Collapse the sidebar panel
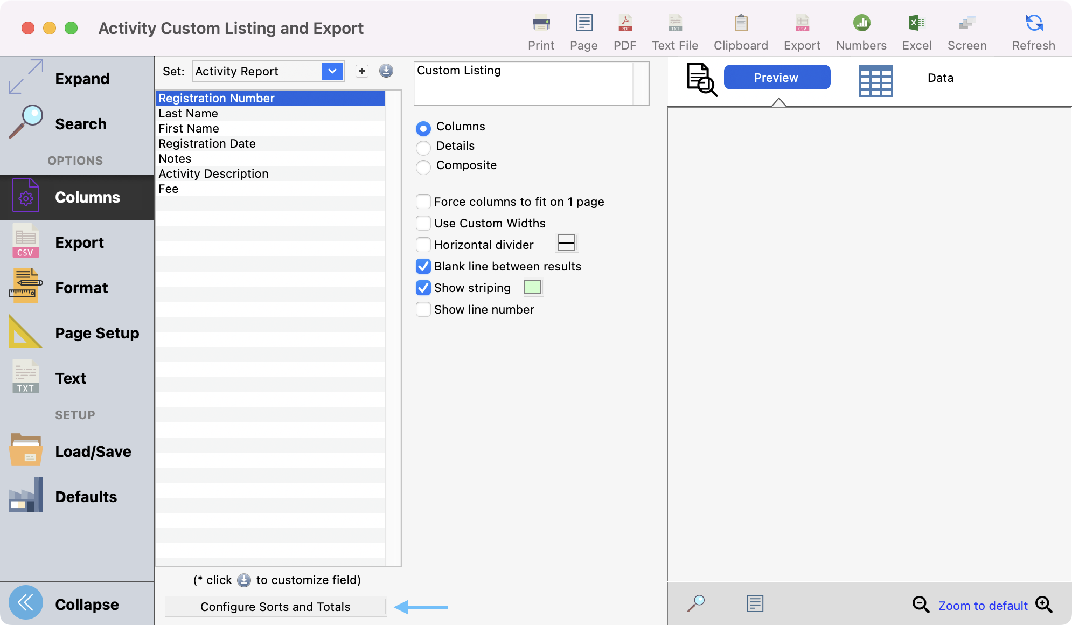 (x=26, y=603)
